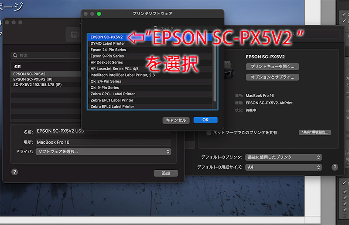Click the magnifier icon beside 検索
This screenshot has height=225, width=349.
pos(15,55)
